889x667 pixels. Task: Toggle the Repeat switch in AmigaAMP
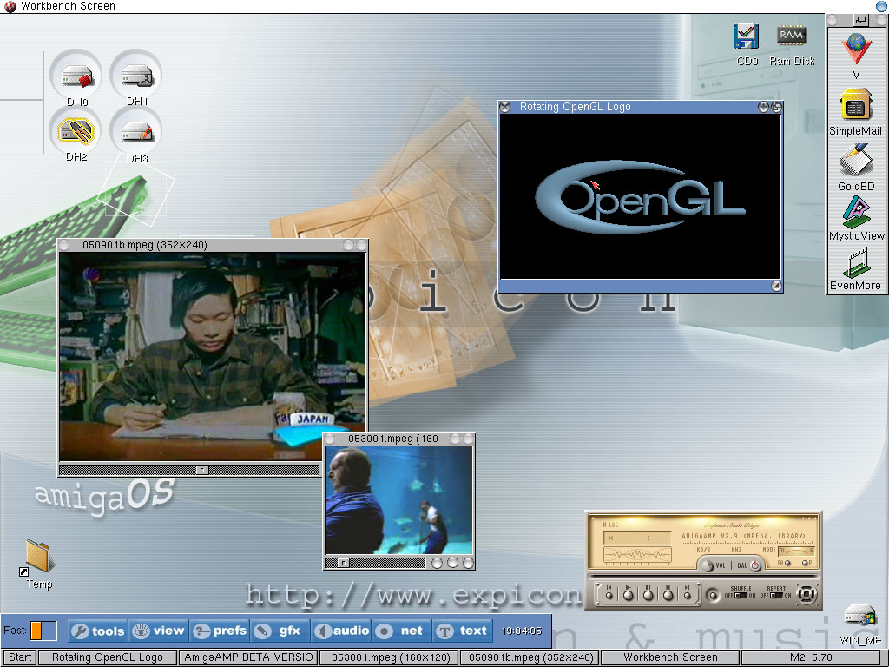click(776, 595)
